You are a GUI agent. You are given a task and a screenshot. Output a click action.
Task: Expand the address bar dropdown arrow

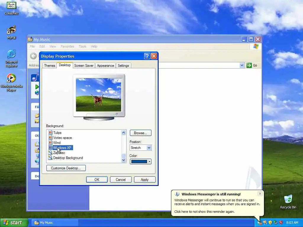click(x=241, y=65)
